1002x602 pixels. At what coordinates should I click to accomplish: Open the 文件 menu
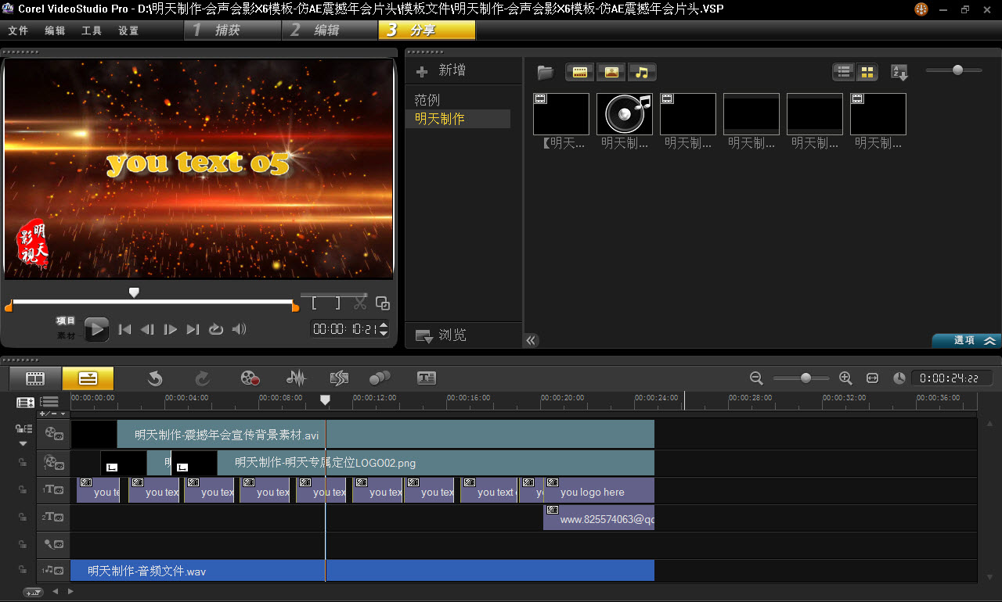pos(18,30)
